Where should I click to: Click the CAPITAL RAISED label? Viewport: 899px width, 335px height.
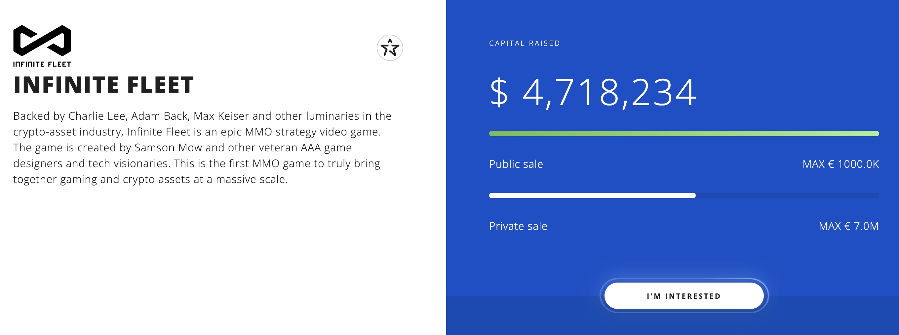click(524, 43)
